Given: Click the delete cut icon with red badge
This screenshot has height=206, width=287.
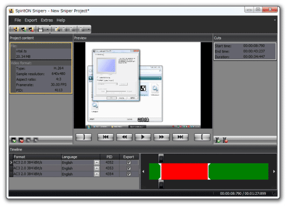Looking at the screenshot, I should click(225, 140).
